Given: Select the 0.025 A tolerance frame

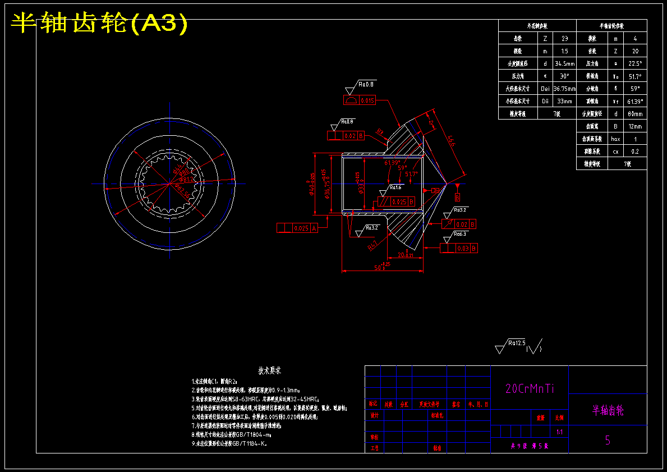Looking at the screenshot, I should click(297, 228).
